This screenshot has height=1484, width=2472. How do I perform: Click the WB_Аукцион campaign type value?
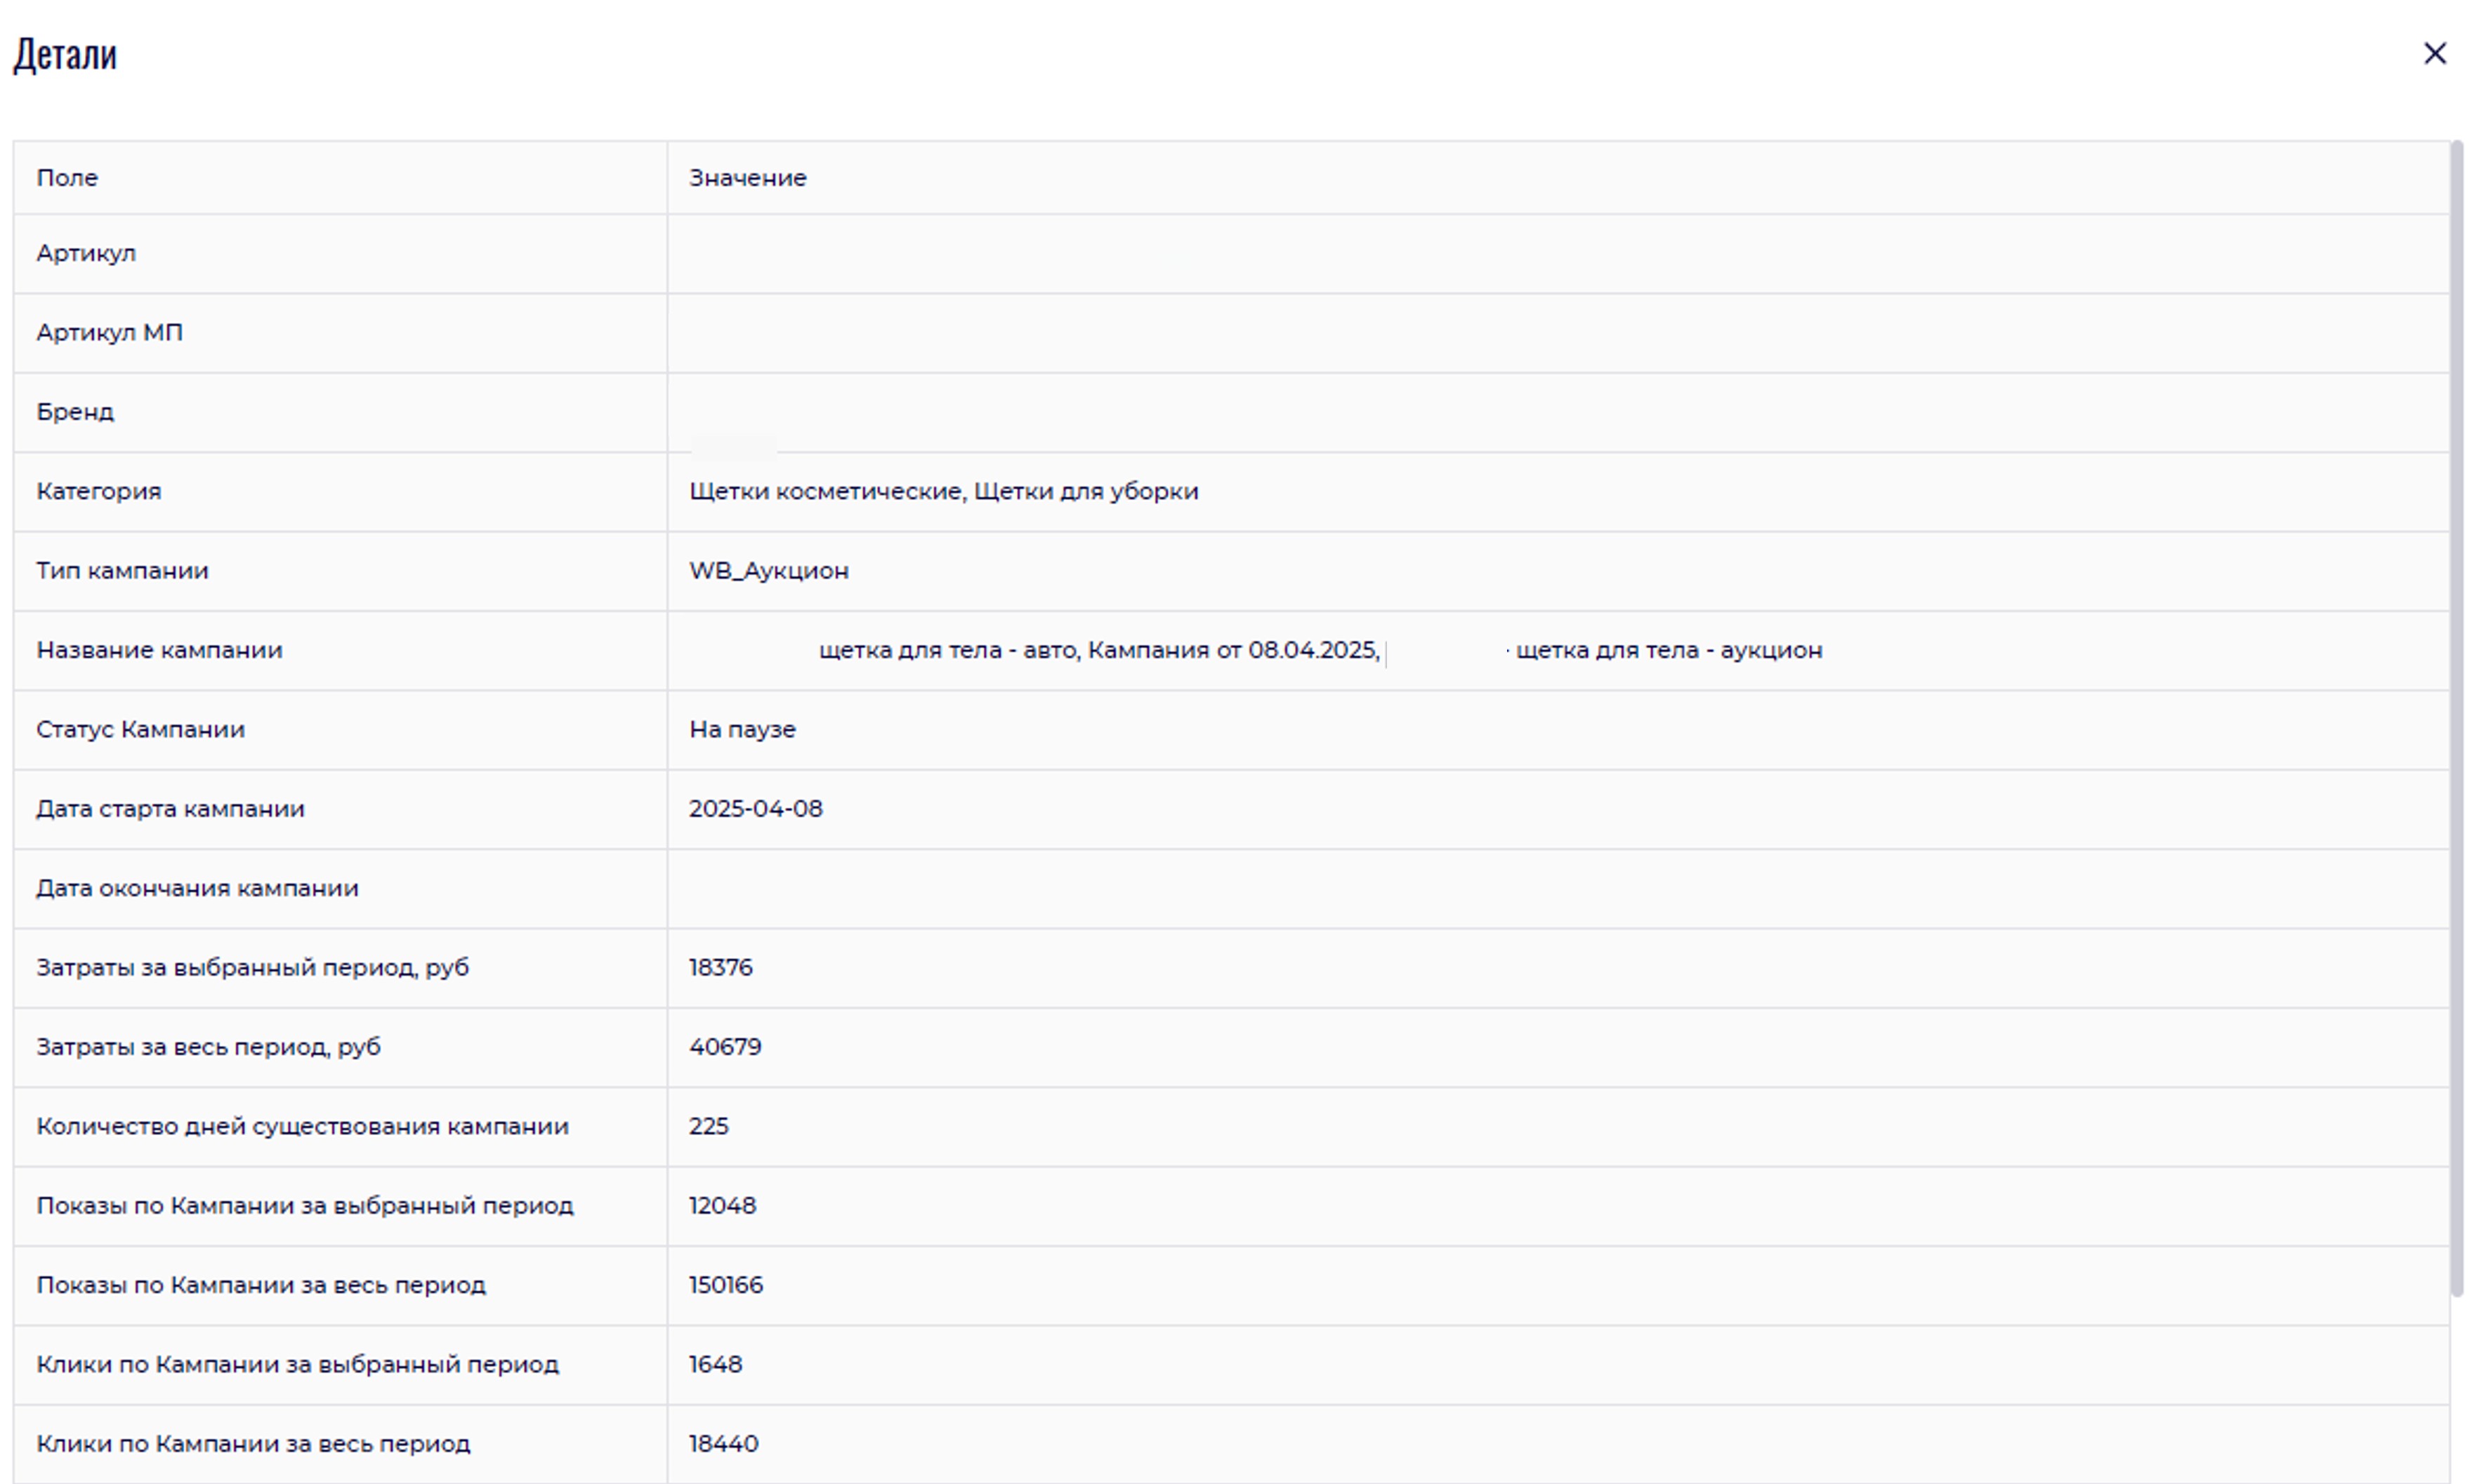click(768, 571)
